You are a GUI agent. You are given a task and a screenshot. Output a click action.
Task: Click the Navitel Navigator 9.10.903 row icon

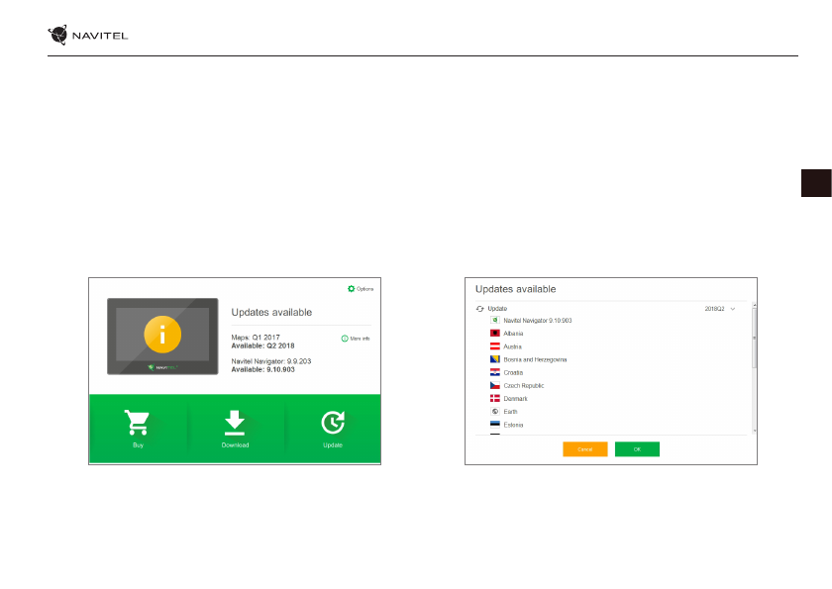[494, 320]
